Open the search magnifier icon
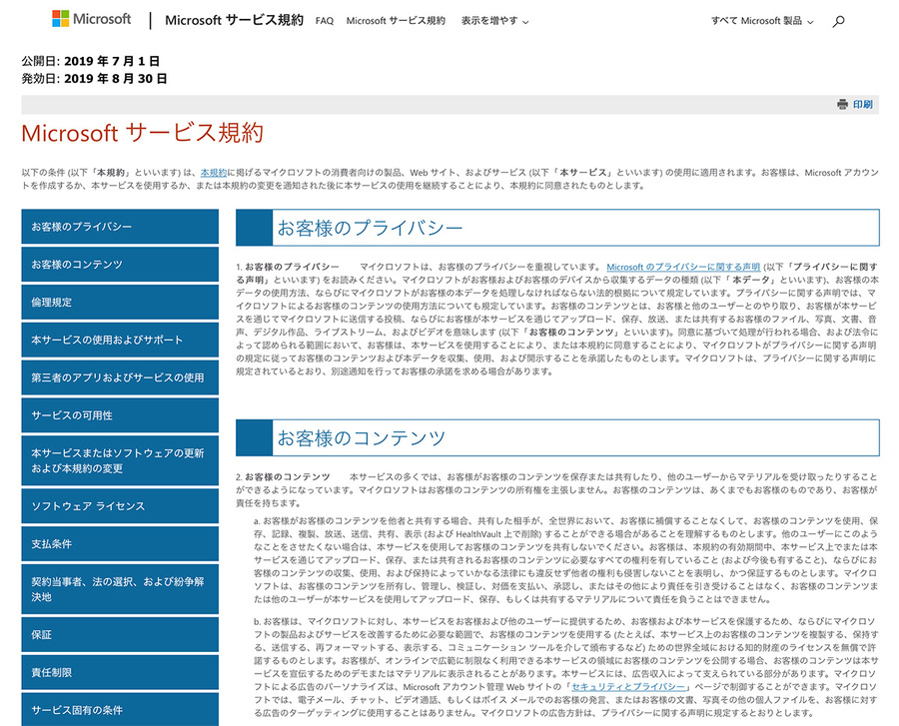This screenshot has width=899, height=726. pos(838,21)
